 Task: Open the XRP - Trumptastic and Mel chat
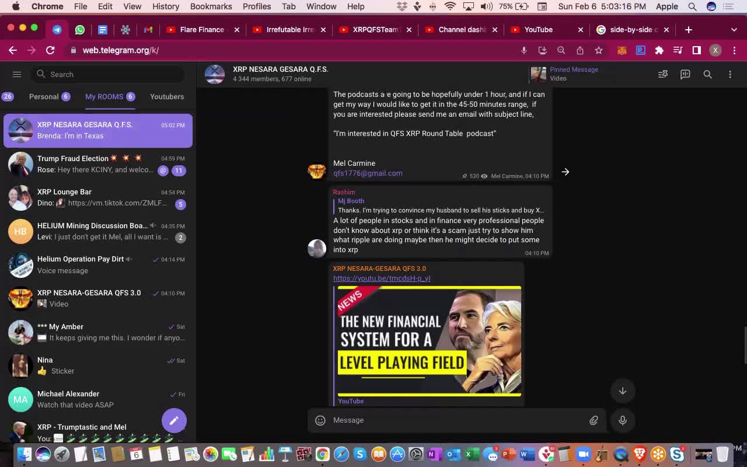coord(98,431)
